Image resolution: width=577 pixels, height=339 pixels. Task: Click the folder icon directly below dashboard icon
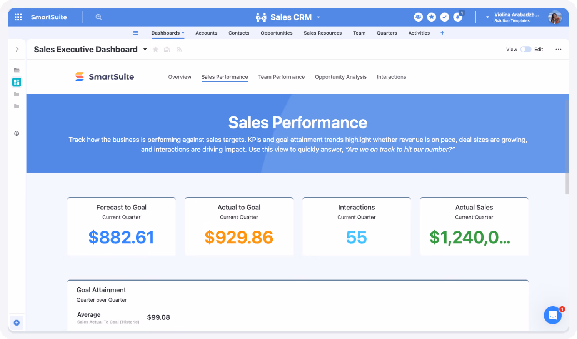click(17, 94)
